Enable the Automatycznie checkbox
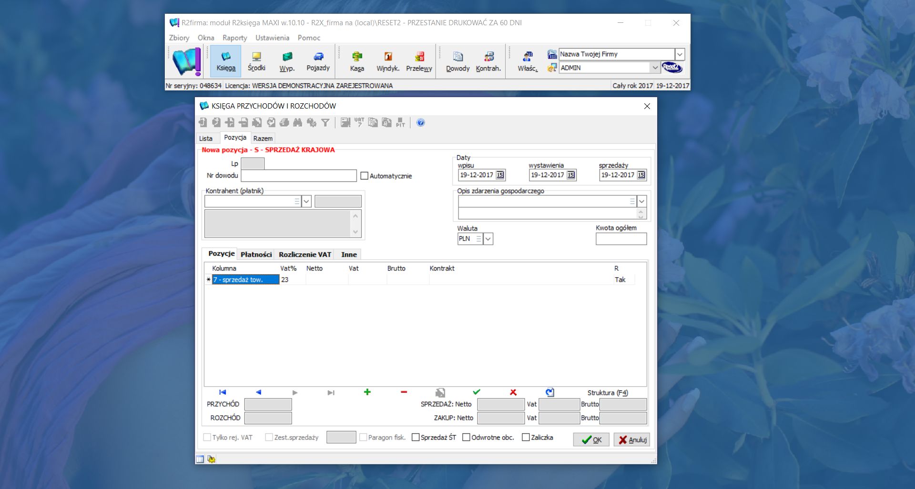915x489 pixels. (365, 176)
